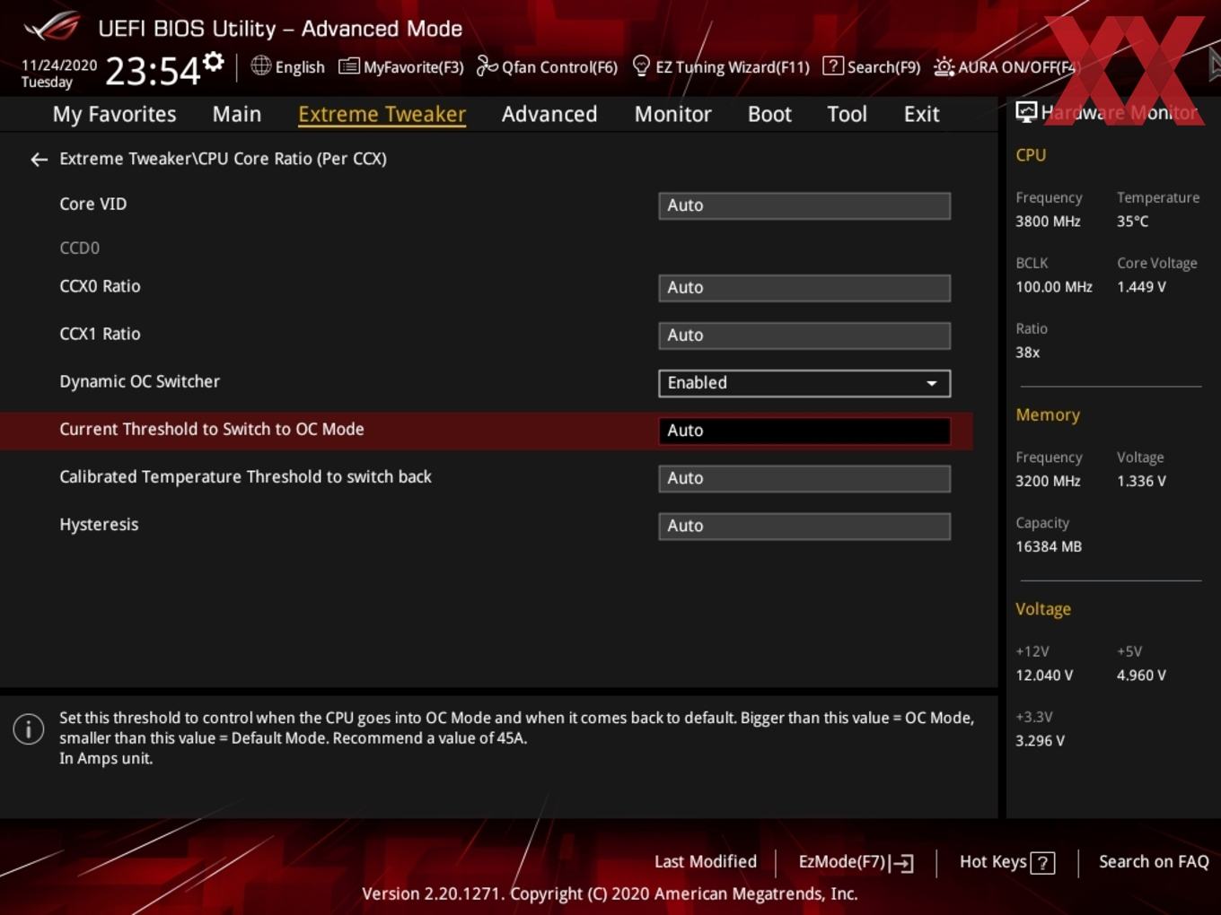1221x915 pixels.
Task: Open the Advanced tab
Action: (549, 114)
